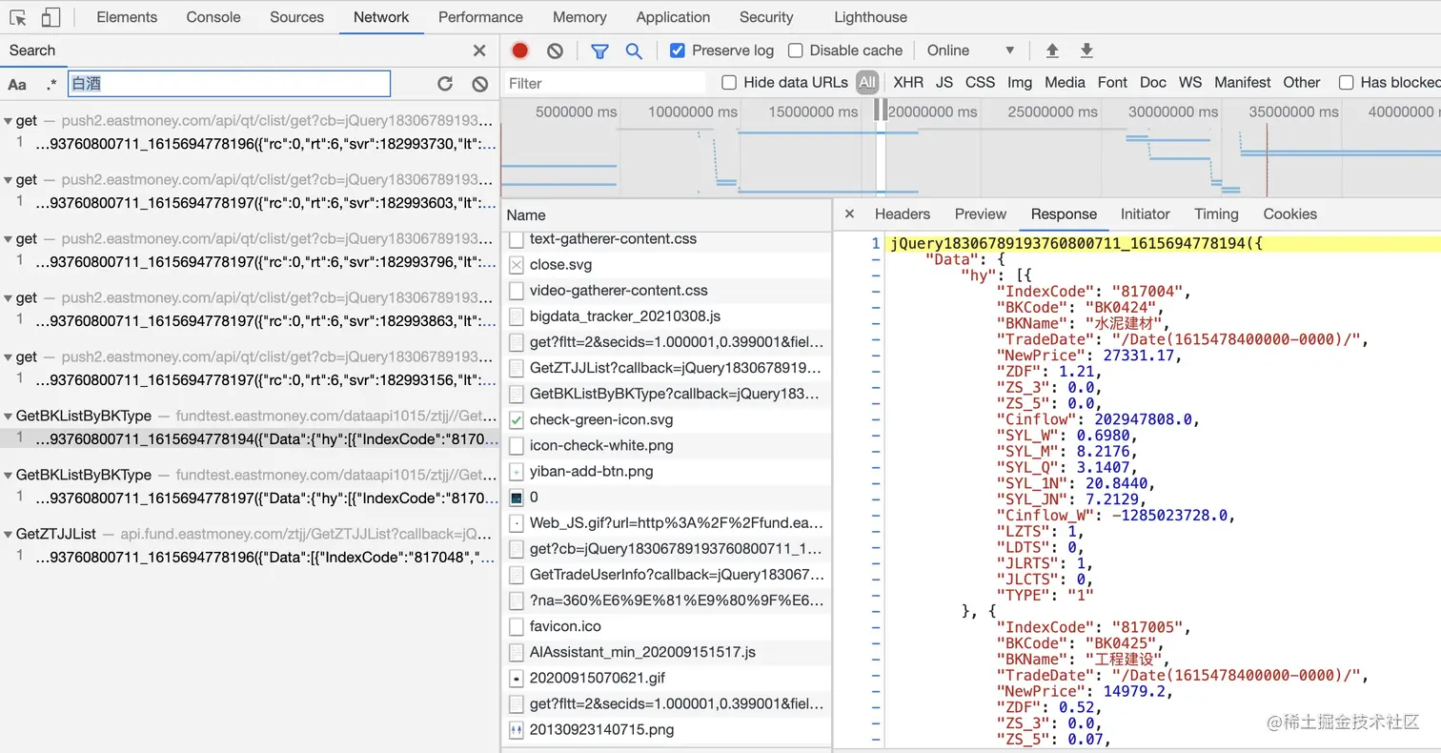Export HAR file download icon
Image resolution: width=1441 pixels, height=753 pixels.
click(1086, 51)
